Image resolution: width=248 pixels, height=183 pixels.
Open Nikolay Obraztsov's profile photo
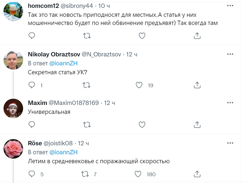(x=13, y=60)
